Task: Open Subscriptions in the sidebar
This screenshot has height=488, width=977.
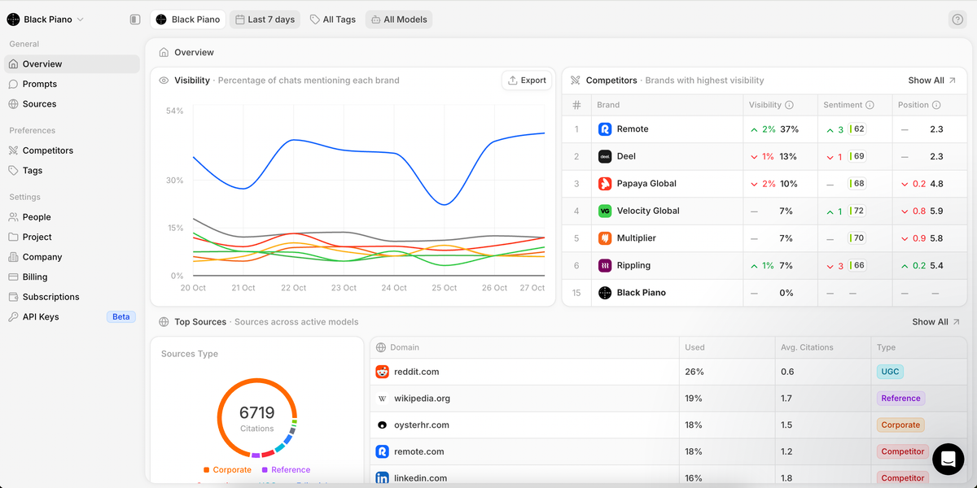Action: pos(72,297)
